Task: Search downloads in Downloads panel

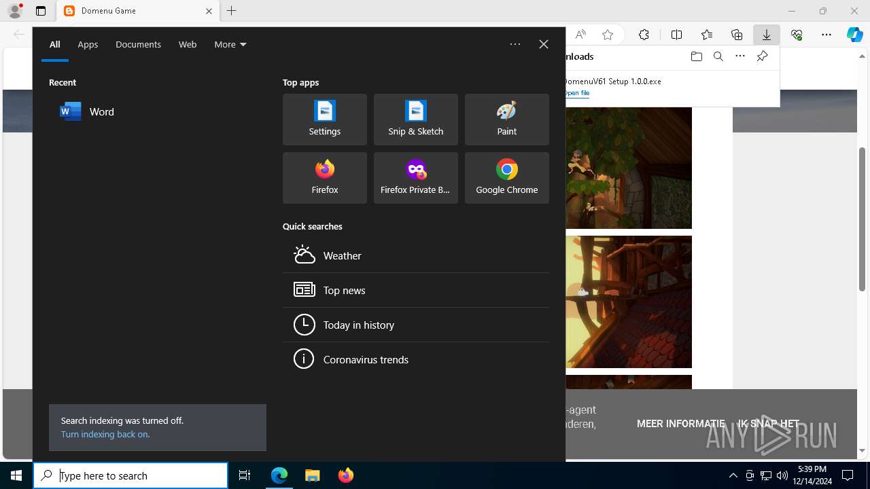Action: click(718, 56)
